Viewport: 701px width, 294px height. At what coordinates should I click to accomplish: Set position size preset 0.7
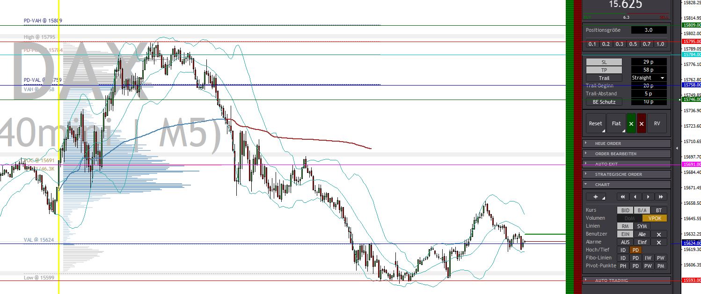coord(647,44)
